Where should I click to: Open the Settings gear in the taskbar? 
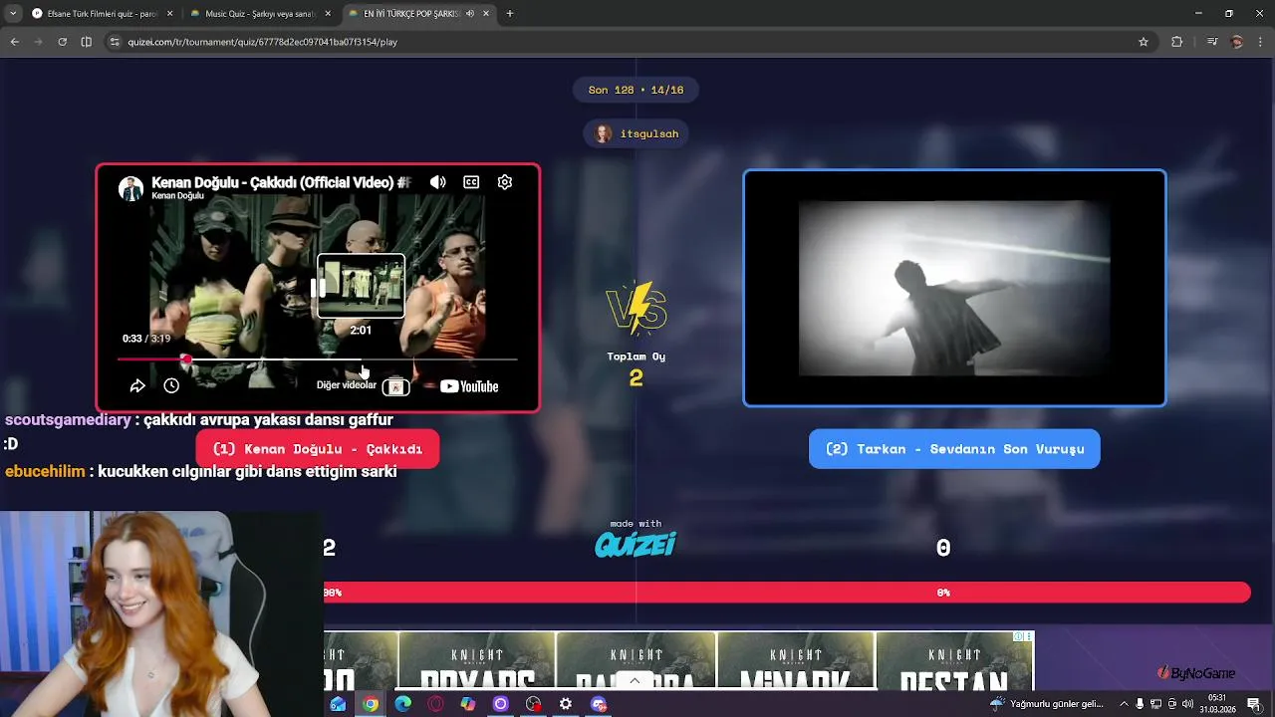(566, 704)
